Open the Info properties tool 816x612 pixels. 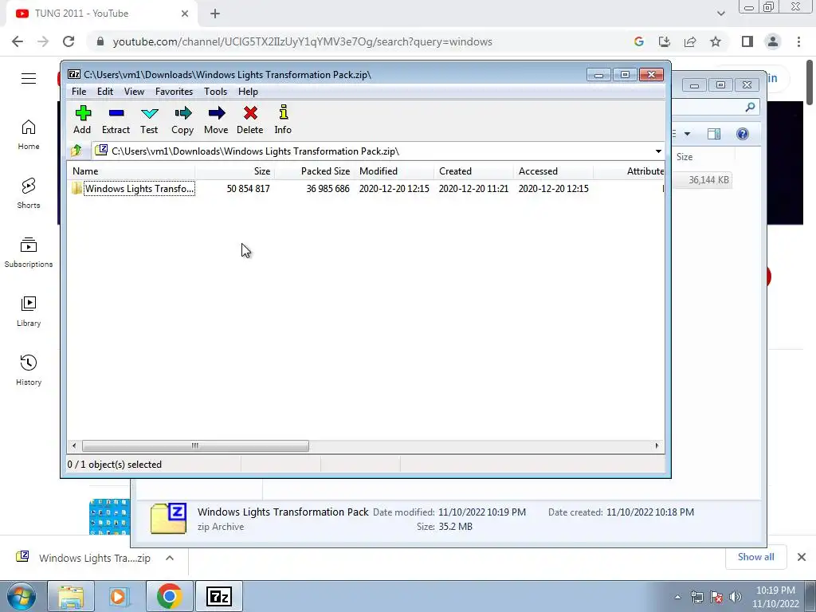283,120
